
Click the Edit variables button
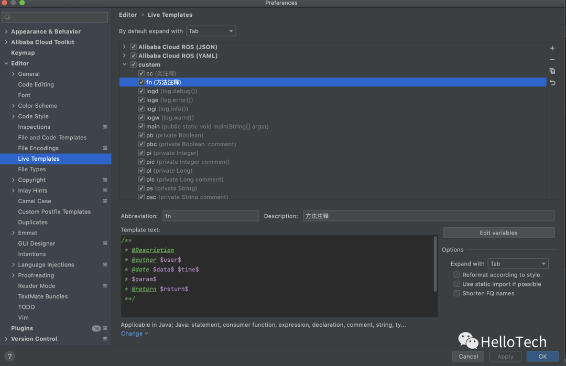[x=498, y=233]
